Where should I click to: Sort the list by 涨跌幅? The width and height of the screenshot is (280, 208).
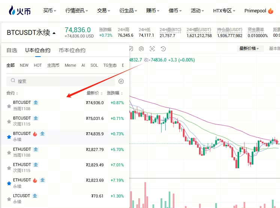coord(115,93)
